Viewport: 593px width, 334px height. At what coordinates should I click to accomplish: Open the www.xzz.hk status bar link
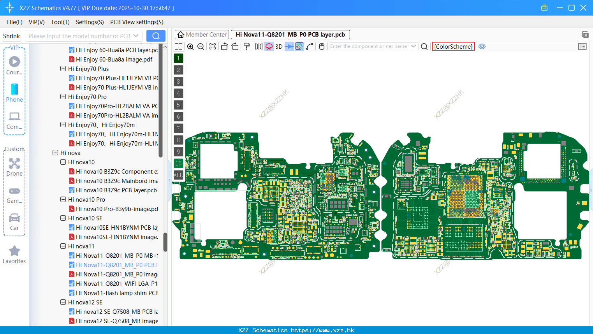tap(322, 330)
